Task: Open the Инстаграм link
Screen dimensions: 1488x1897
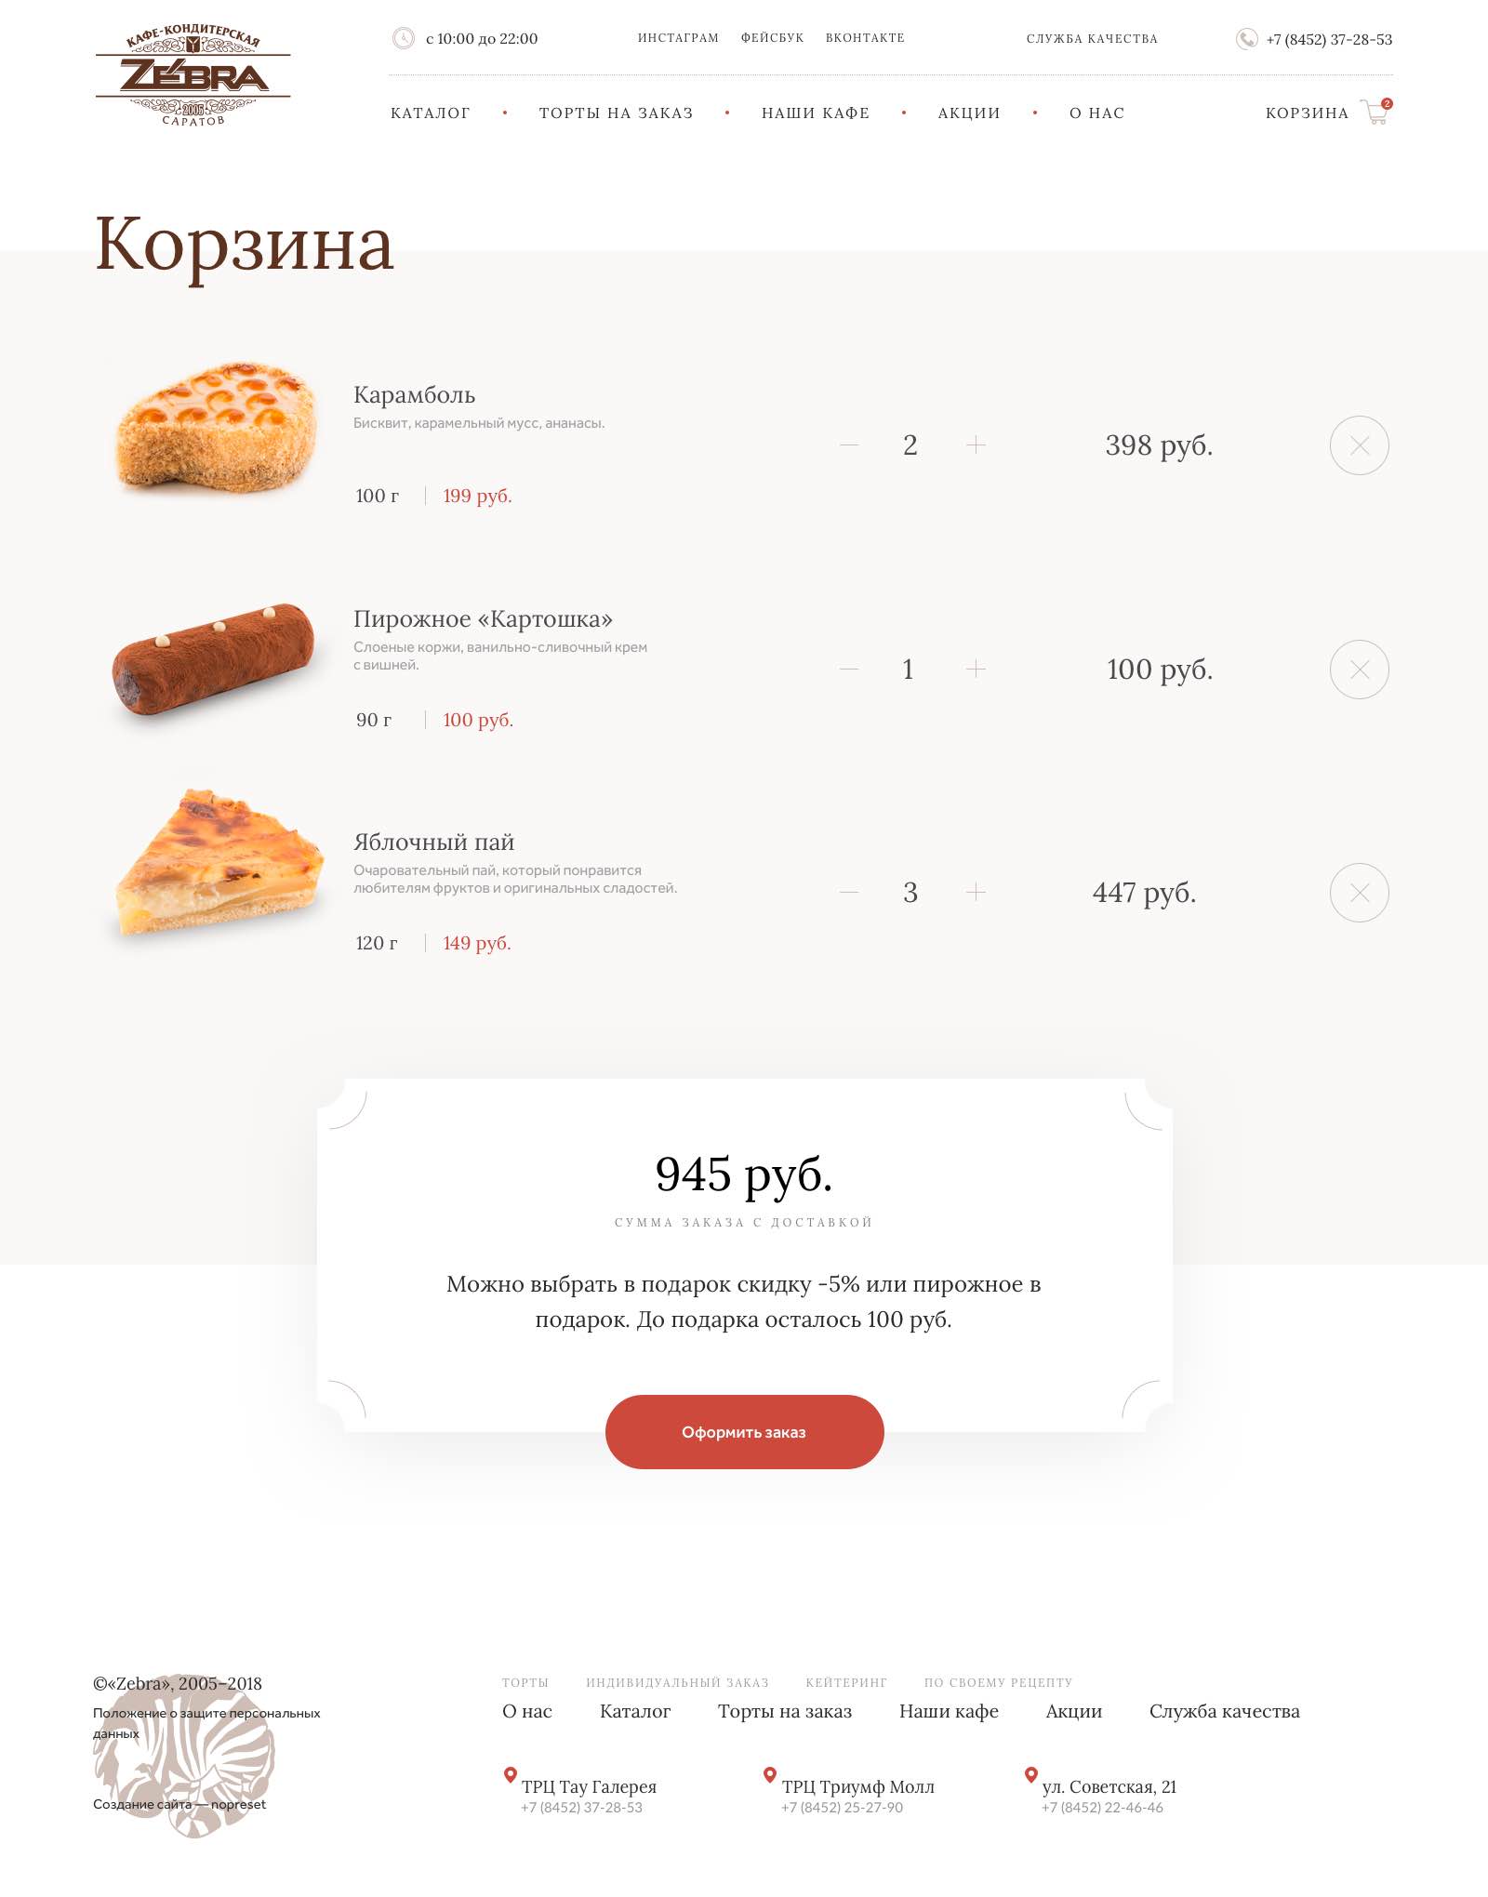Action: click(678, 38)
